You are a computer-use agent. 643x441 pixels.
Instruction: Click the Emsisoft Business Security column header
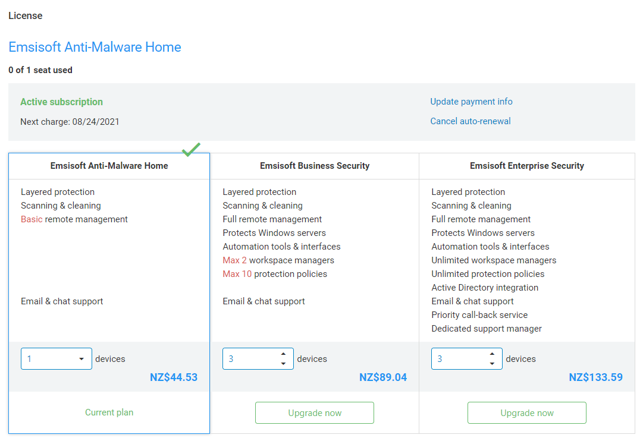click(314, 166)
